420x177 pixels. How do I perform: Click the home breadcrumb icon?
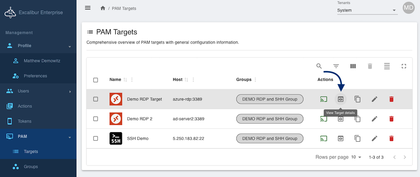tap(103, 8)
